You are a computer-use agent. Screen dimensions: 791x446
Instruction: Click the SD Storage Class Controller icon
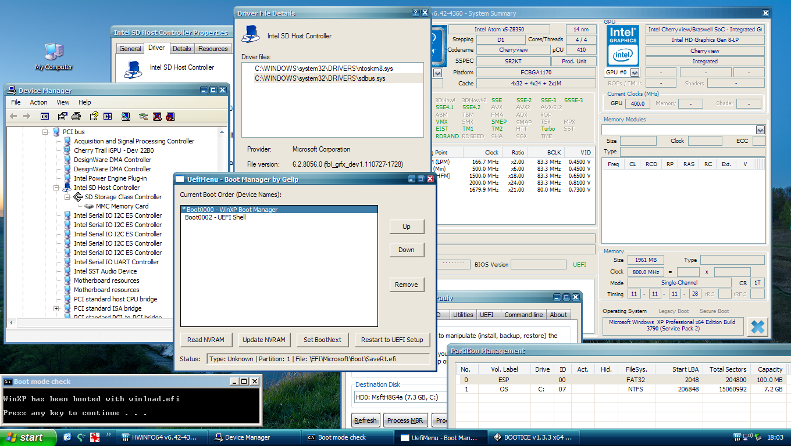tap(78, 197)
